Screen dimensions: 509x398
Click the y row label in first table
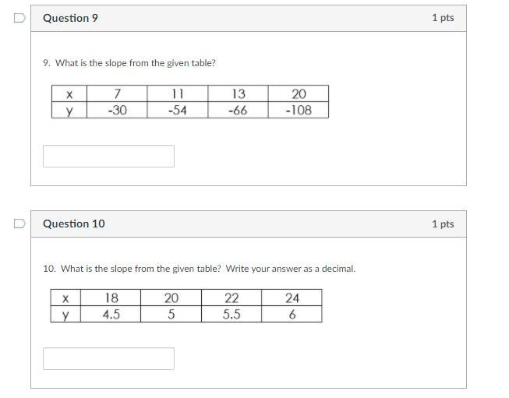pyautogui.click(x=69, y=111)
